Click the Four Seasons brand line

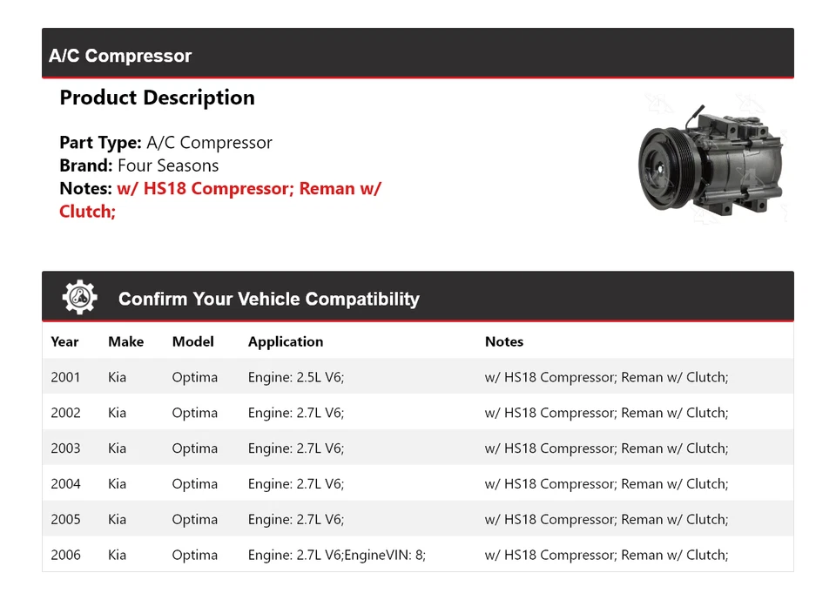[139, 165]
